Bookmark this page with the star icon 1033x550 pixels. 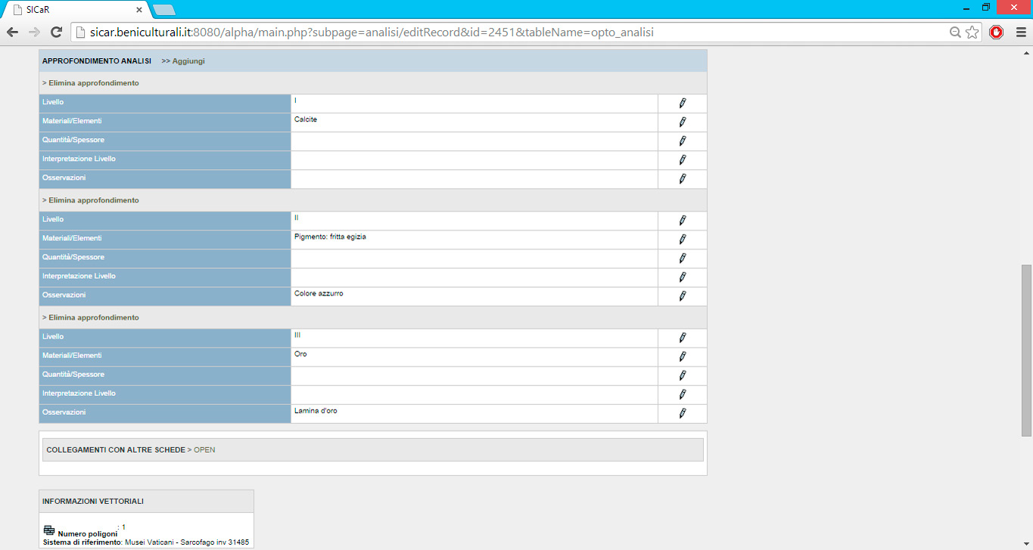[x=972, y=32]
